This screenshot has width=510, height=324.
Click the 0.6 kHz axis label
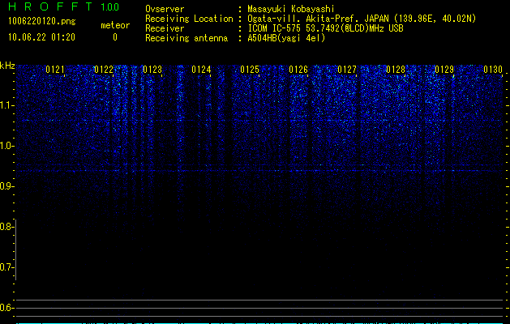coord(6,308)
